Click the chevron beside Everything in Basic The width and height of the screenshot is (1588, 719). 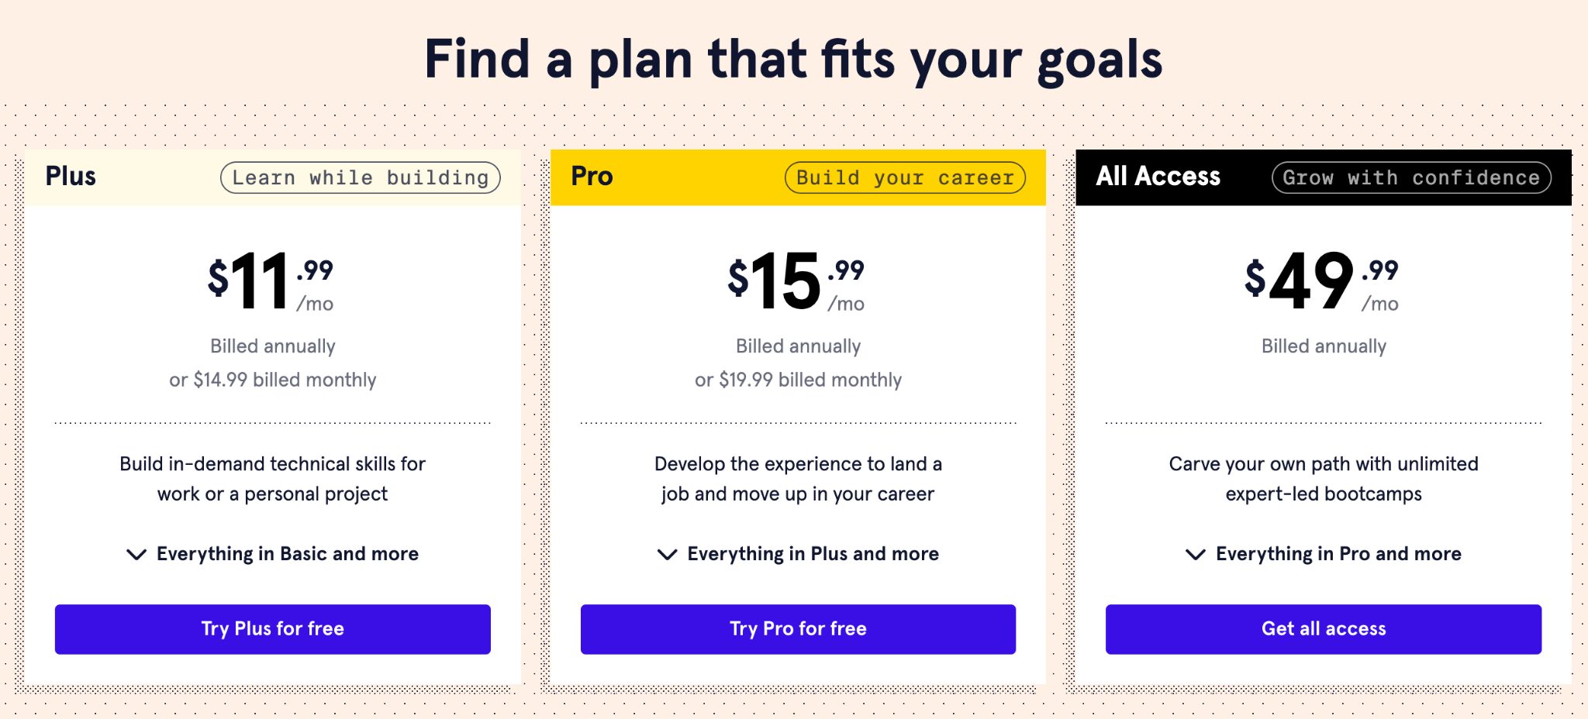click(134, 554)
